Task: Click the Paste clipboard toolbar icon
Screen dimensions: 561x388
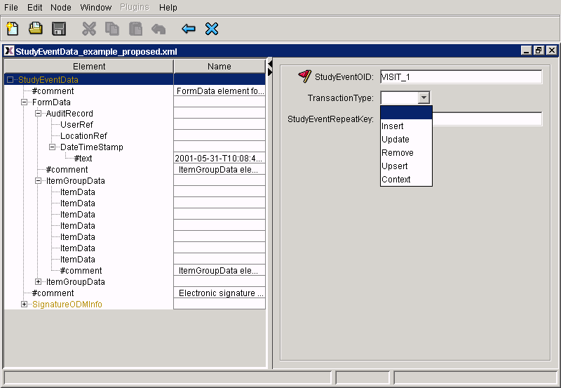Action: 135,29
